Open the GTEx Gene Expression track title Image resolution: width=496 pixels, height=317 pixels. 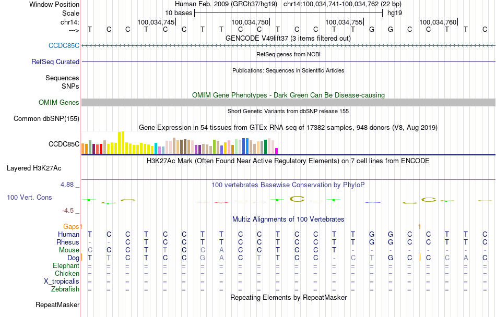coord(288,128)
